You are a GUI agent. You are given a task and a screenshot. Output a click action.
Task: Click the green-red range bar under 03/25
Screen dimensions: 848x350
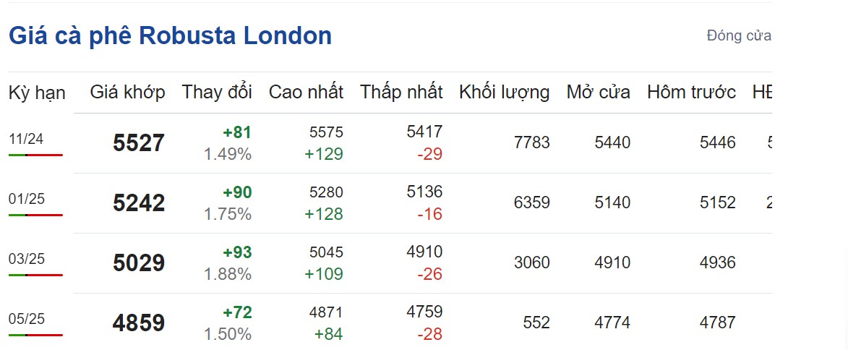[35, 275]
